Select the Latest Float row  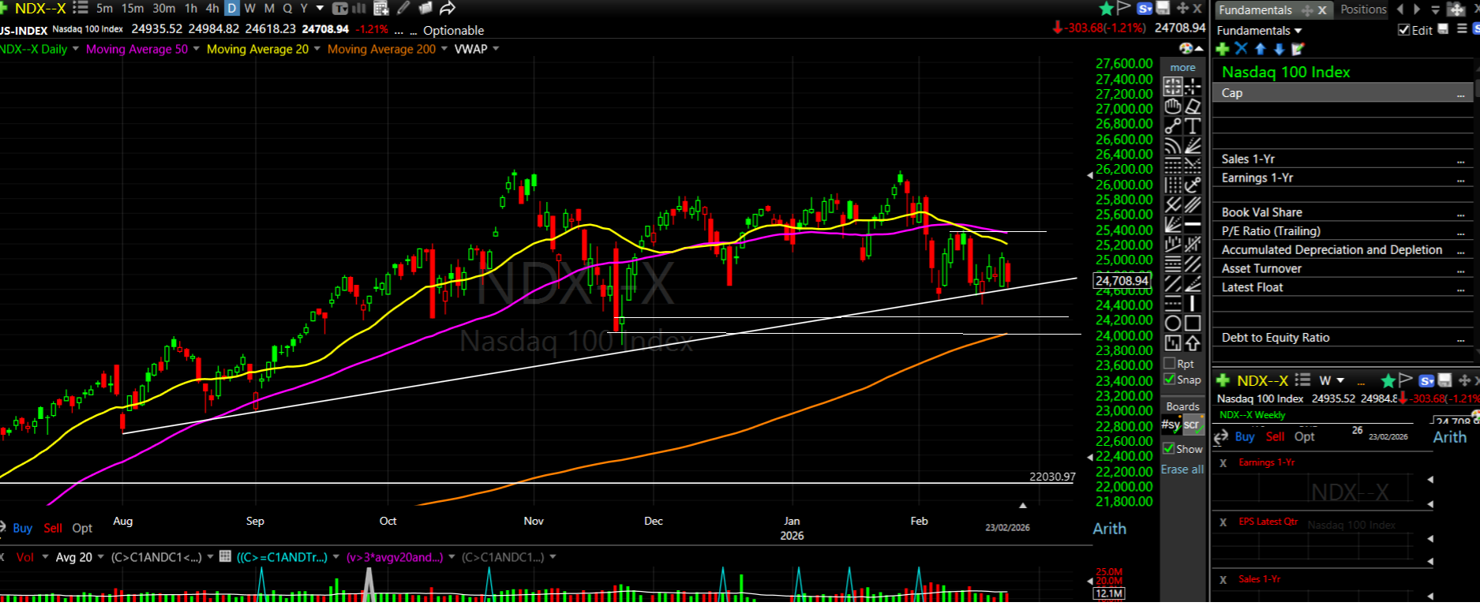coord(1342,287)
